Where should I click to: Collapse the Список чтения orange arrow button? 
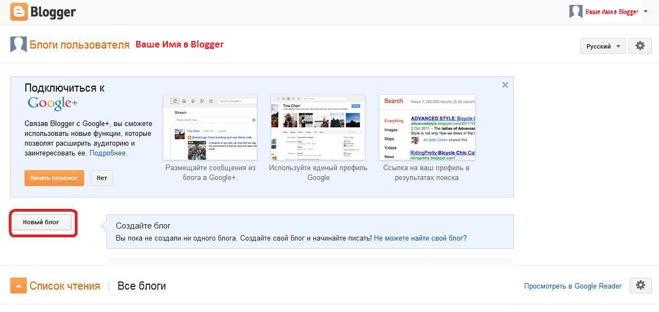(x=19, y=285)
